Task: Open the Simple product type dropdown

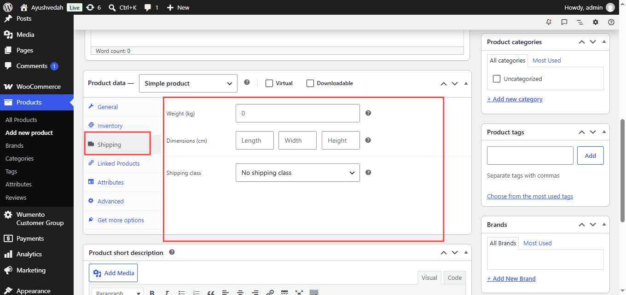Action: coord(188,83)
